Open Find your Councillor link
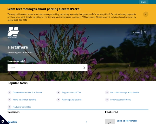Viewport: 156px width, 124px height. [x=22, y=107]
